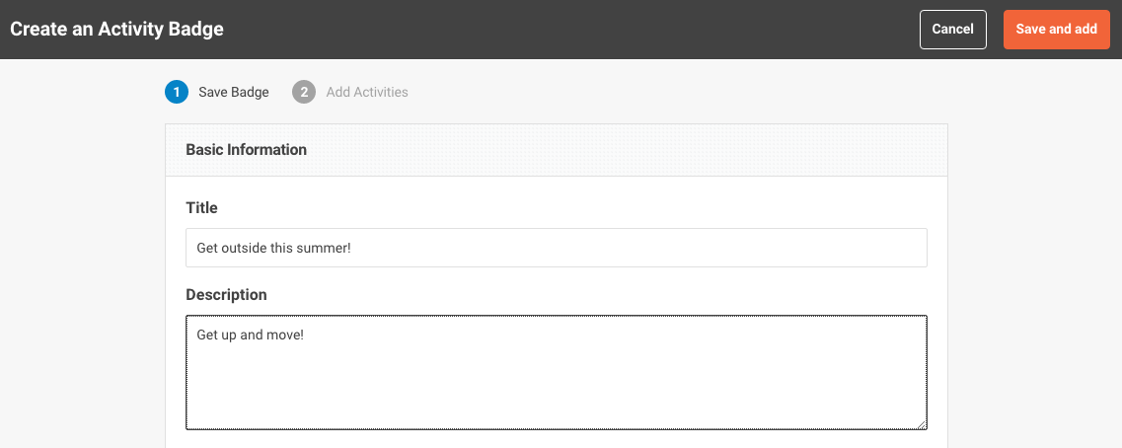Click the Title field label
Screen dimensions: 1122x448
coord(201,208)
